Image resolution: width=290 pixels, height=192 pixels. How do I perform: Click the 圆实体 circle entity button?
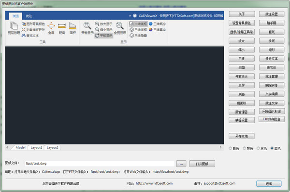coord(272,67)
